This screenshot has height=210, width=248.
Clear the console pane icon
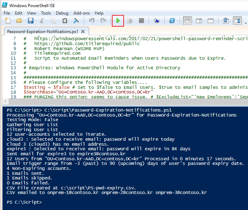click(76, 21)
